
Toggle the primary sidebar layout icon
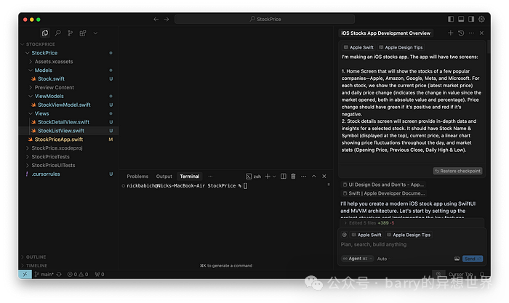tap(451, 19)
